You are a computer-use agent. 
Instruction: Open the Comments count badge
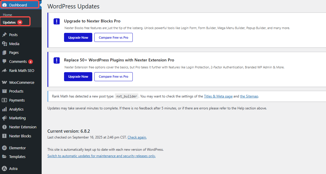click(x=31, y=61)
